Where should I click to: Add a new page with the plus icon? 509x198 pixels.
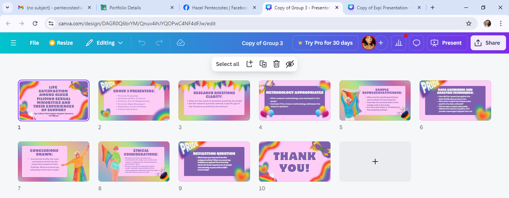tap(250, 64)
